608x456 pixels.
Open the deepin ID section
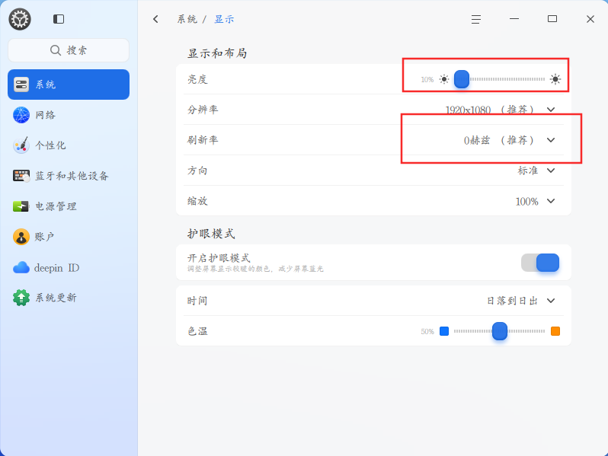[x=69, y=268]
